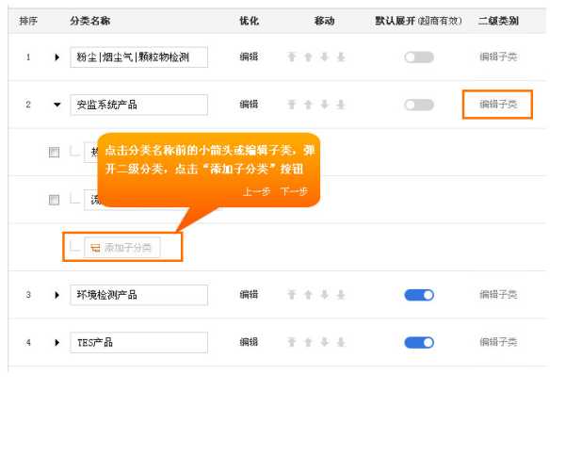565x456 pixels.
Task: Expand the TES产品 category arrow
Action: 56,342
